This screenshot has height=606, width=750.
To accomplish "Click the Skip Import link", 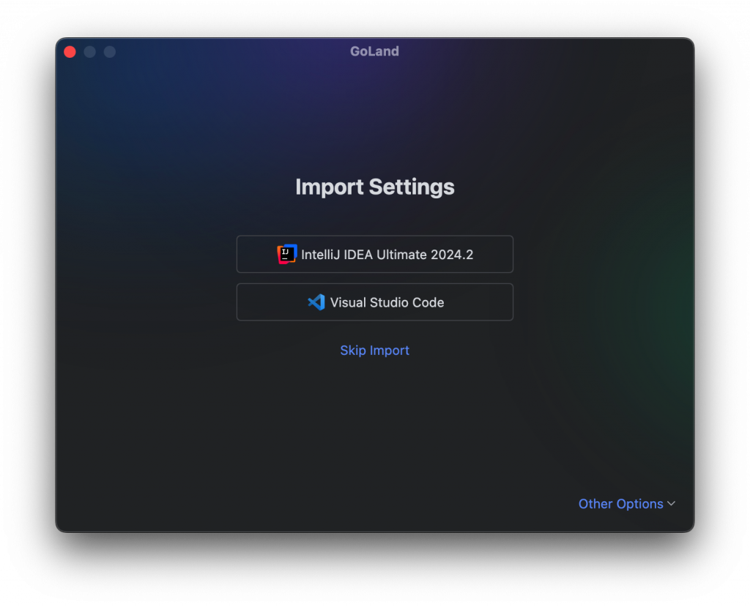I will click(374, 351).
